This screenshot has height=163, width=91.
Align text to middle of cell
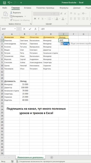(x=75, y=13)
